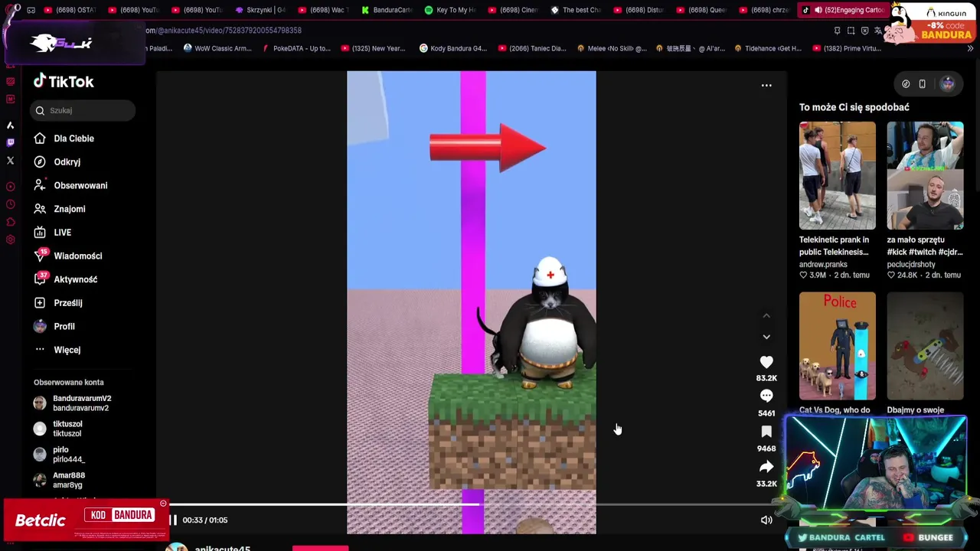The image size is (980, 551).
Task: Switch to (6698) OSTAT YouTube tab
Action: (70, 10)
